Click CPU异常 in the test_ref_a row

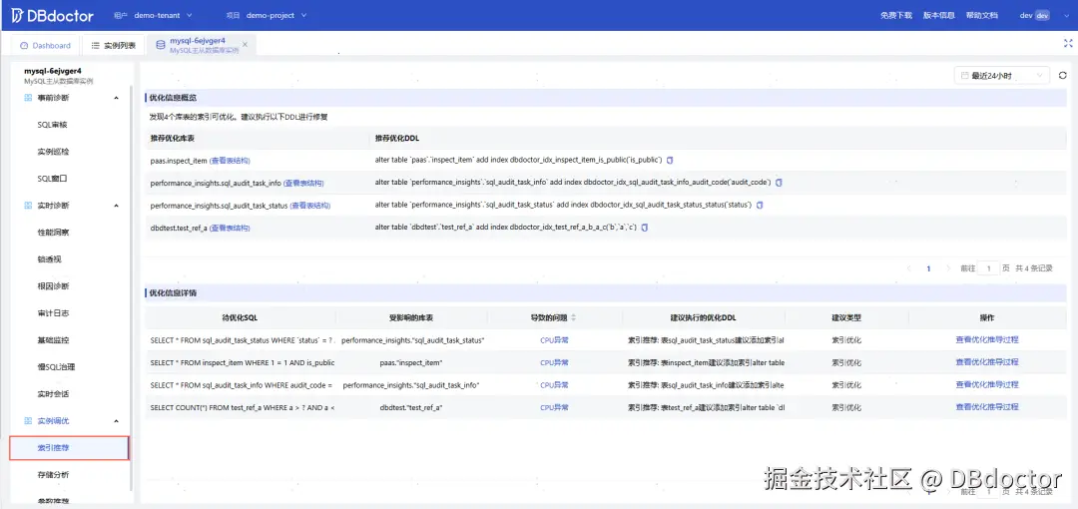(554, 407)
